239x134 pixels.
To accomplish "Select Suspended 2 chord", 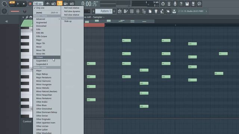I will pyautogui.click(x=47, y=61).
